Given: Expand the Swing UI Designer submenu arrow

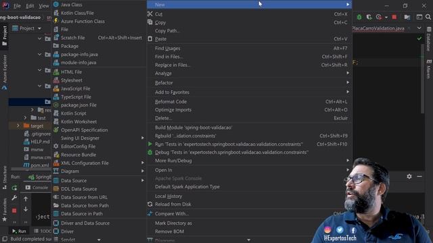Looking at the screenshot, I should tap(143, 138).
